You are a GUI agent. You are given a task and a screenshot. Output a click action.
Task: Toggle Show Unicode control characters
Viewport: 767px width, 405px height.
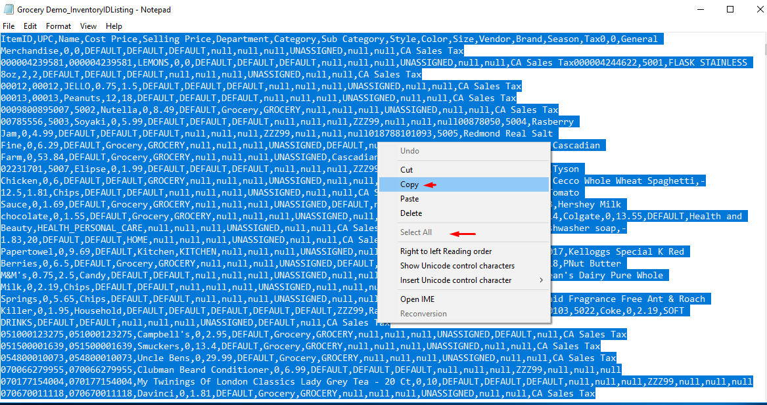pyautogui.click(x=464, y=266)
